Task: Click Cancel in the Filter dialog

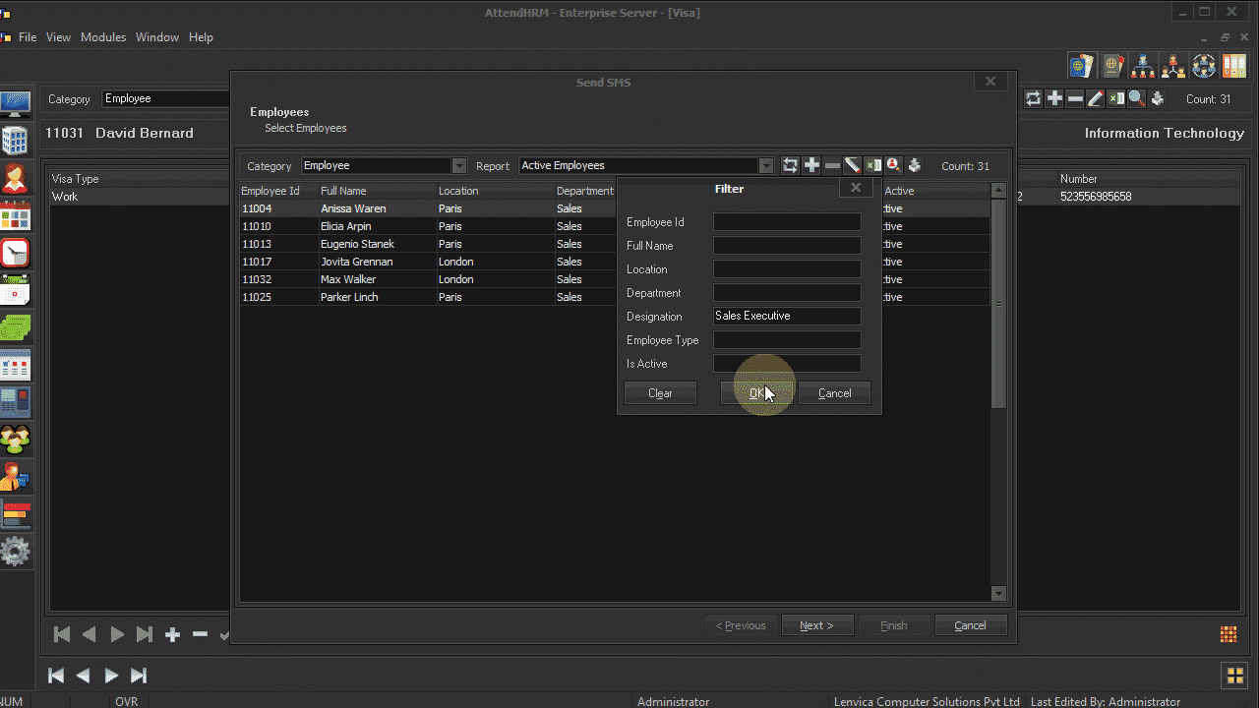Action: [834, 393]
